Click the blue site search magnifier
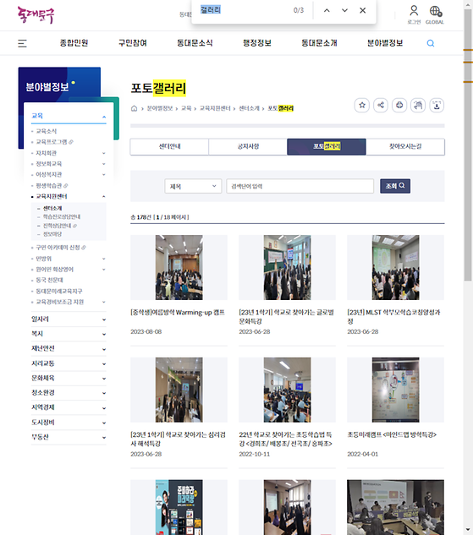 point(431,43)
